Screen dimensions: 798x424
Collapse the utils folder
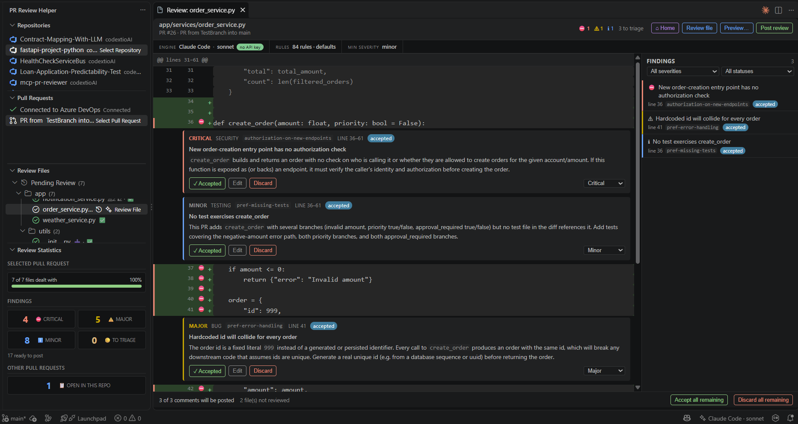click(23, 231)
